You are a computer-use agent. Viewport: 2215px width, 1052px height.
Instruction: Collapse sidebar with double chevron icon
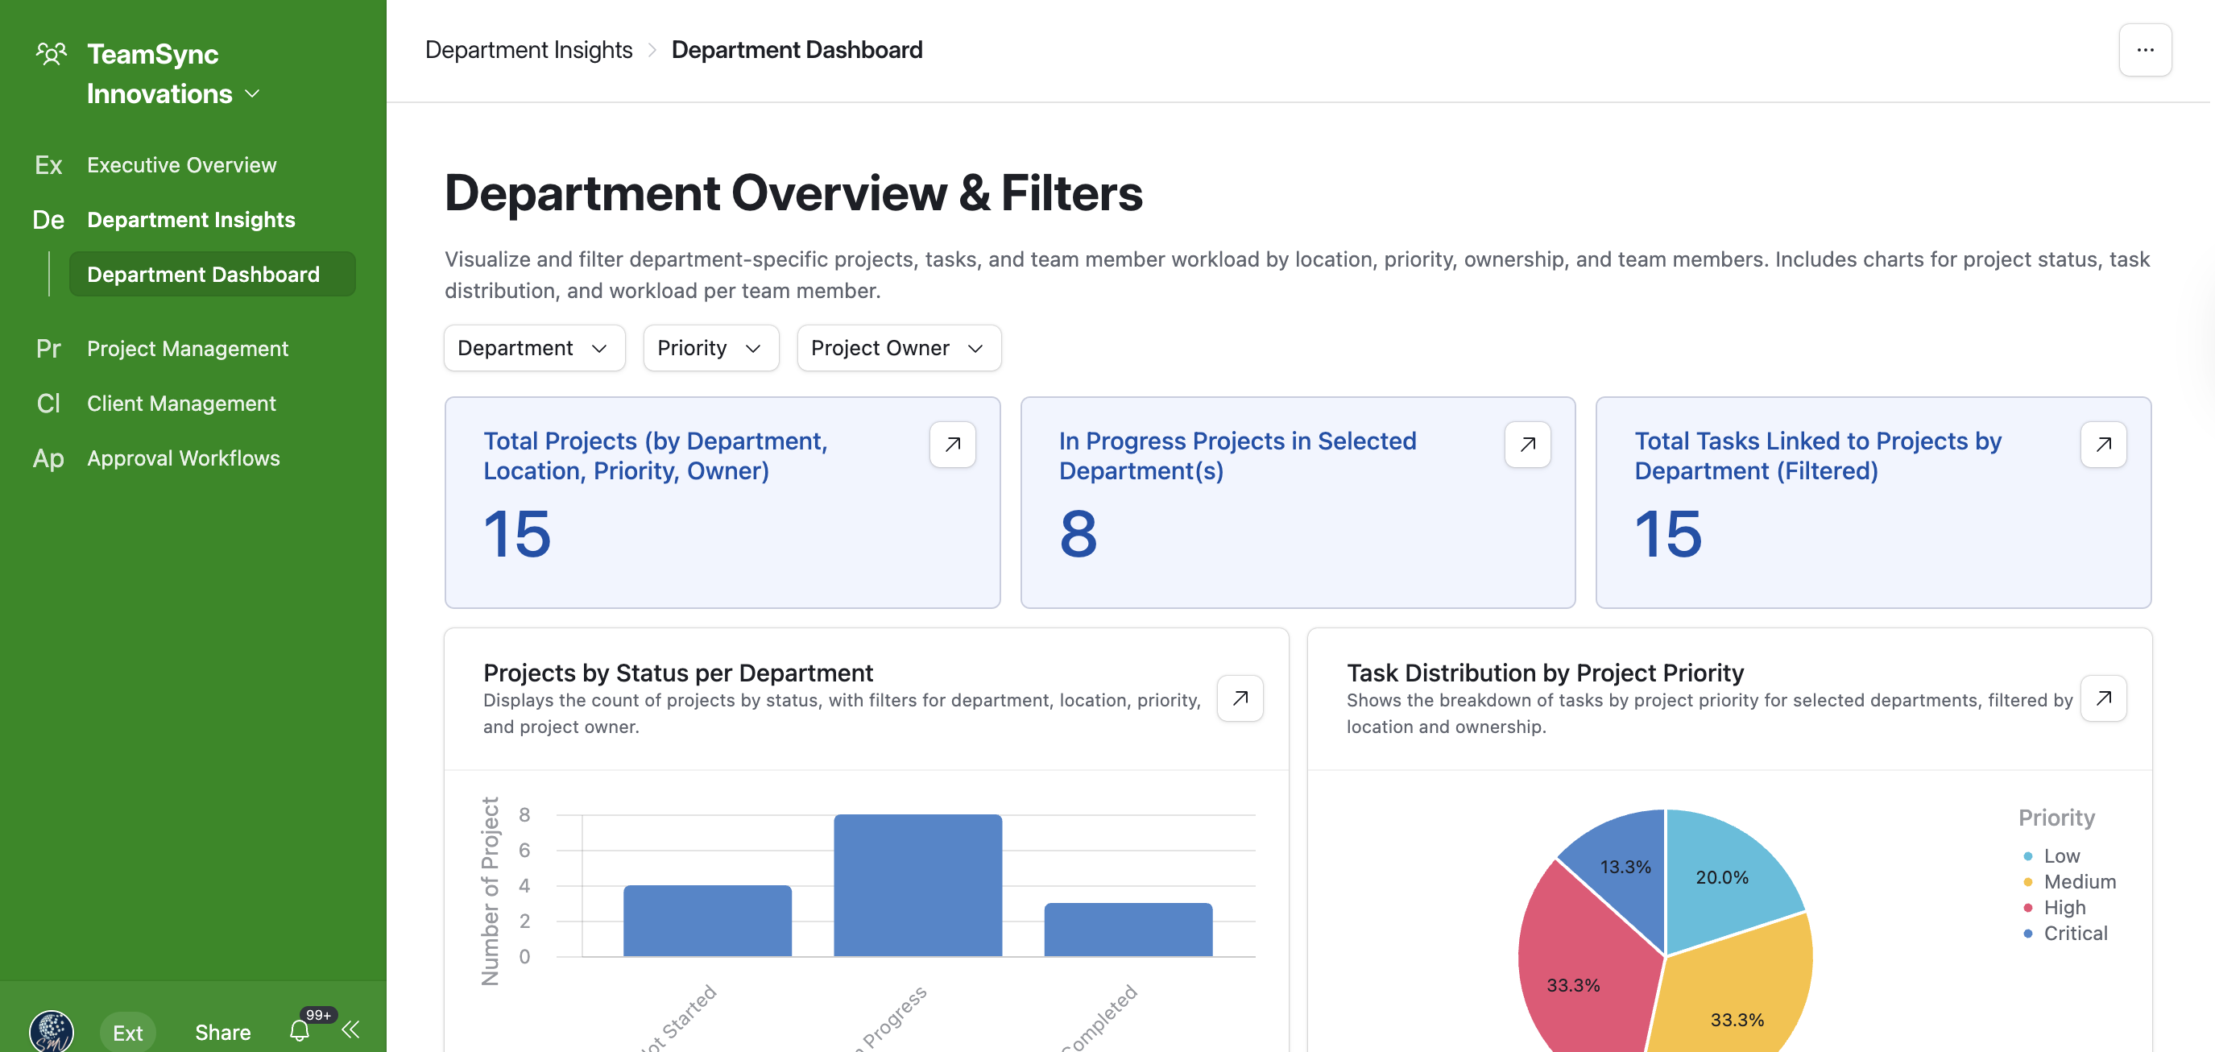tap(351, 1029)
